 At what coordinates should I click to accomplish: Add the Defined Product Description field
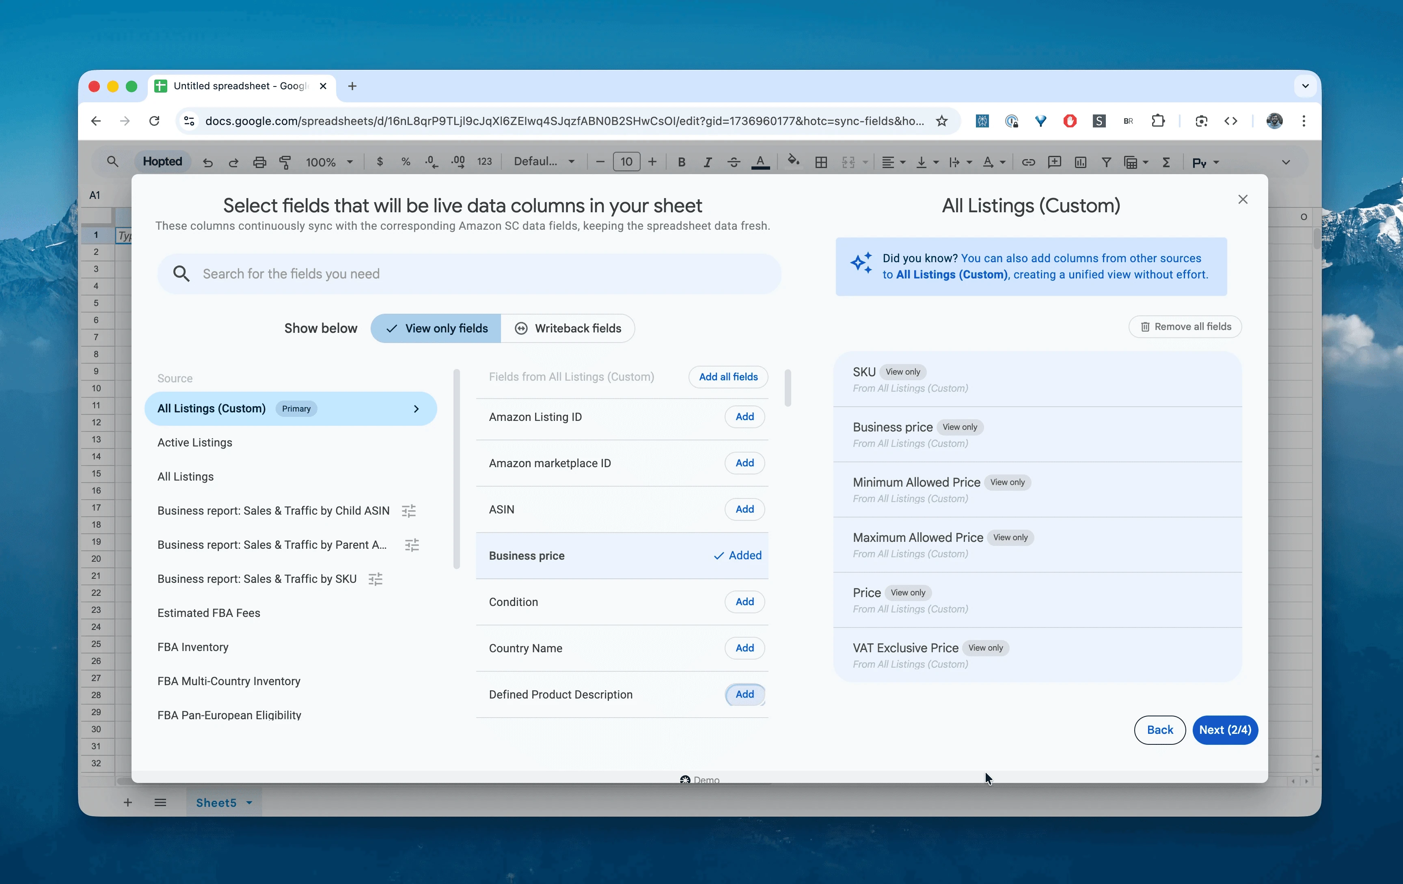[x=745, y=694]
